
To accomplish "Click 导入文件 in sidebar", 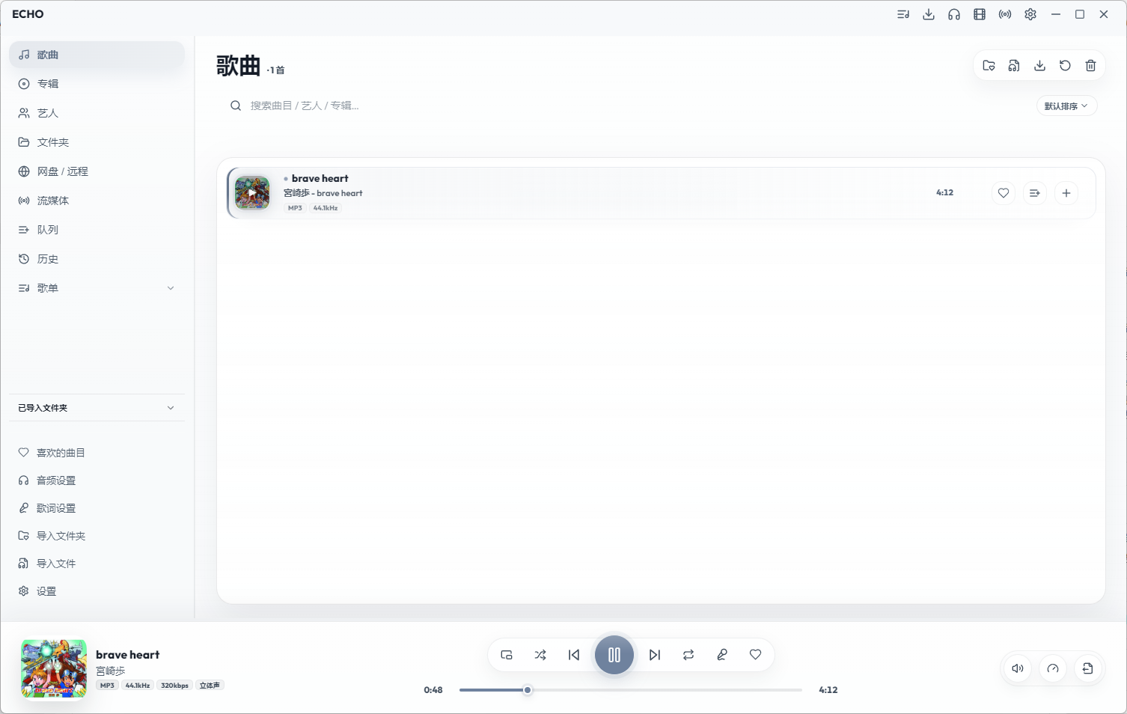I will (x=97, y=564).
